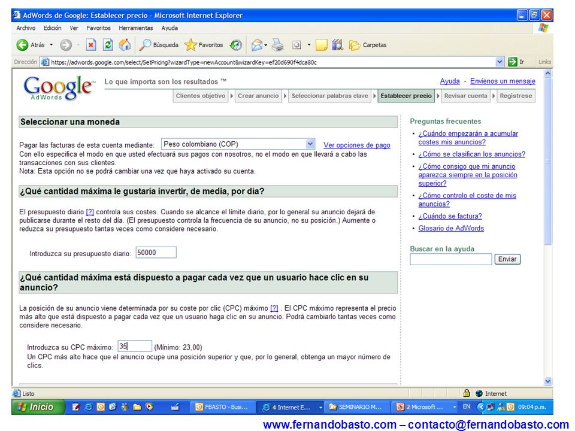Go to the Revisar cuenta step
The height and width of the screenshot is (431, 575).
coord(466,96)
